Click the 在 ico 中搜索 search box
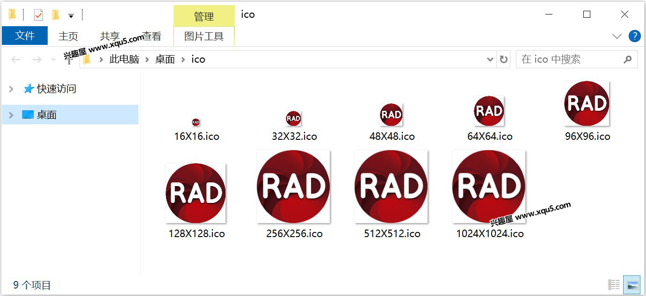 click(x=577, y=59)
